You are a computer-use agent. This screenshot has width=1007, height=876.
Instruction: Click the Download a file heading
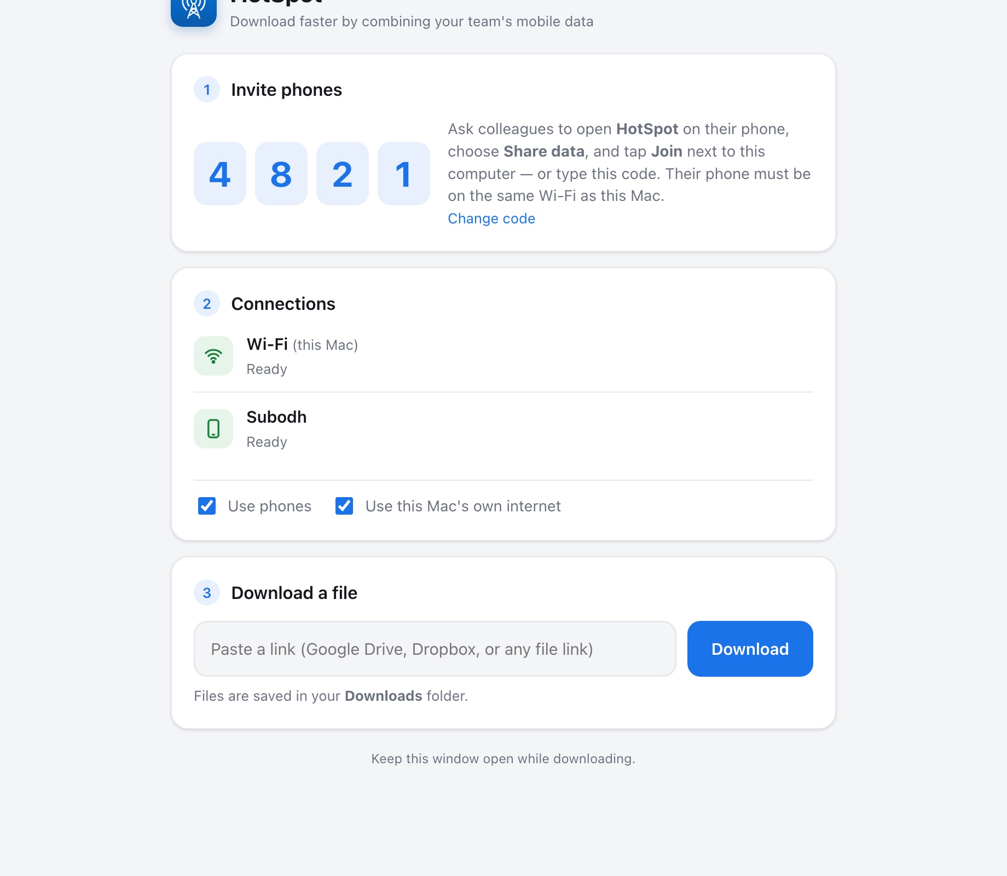[x=294, y=593]
